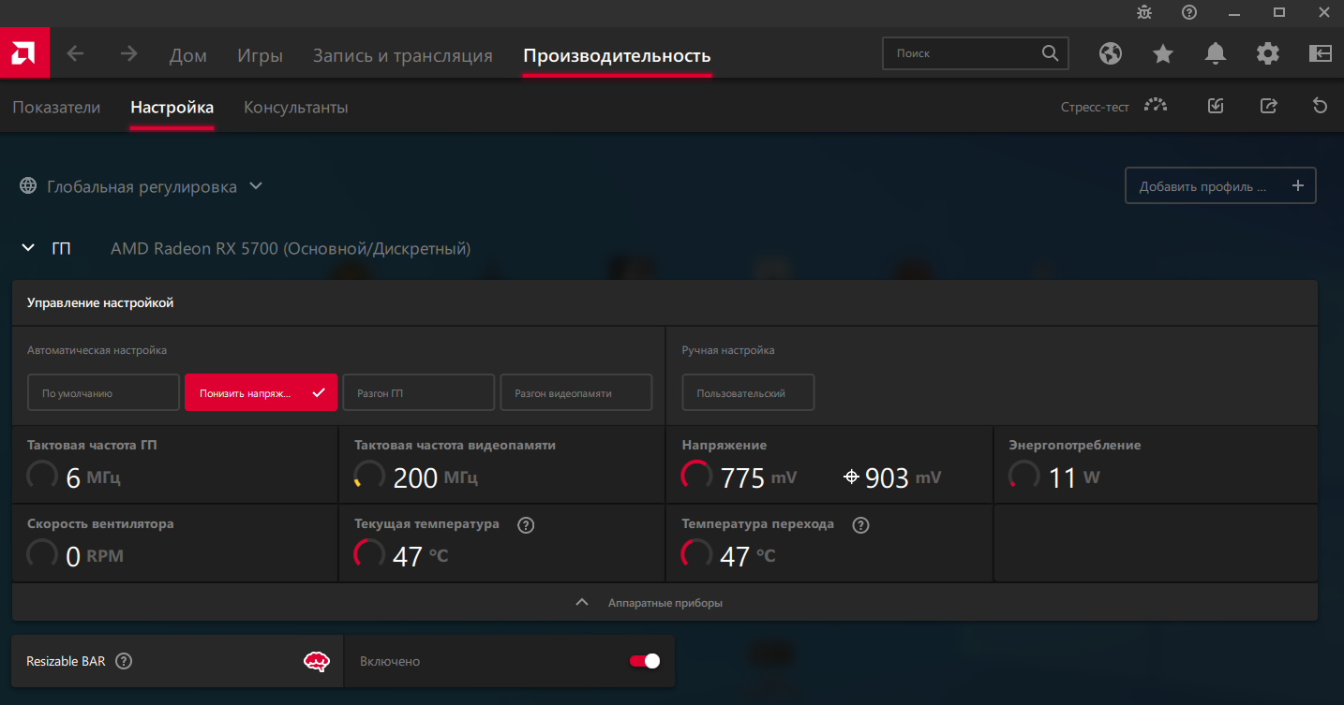Click the Текущая температура gauge dial
The width and height of the screenshot is (1344, 705).
point(369,554)
